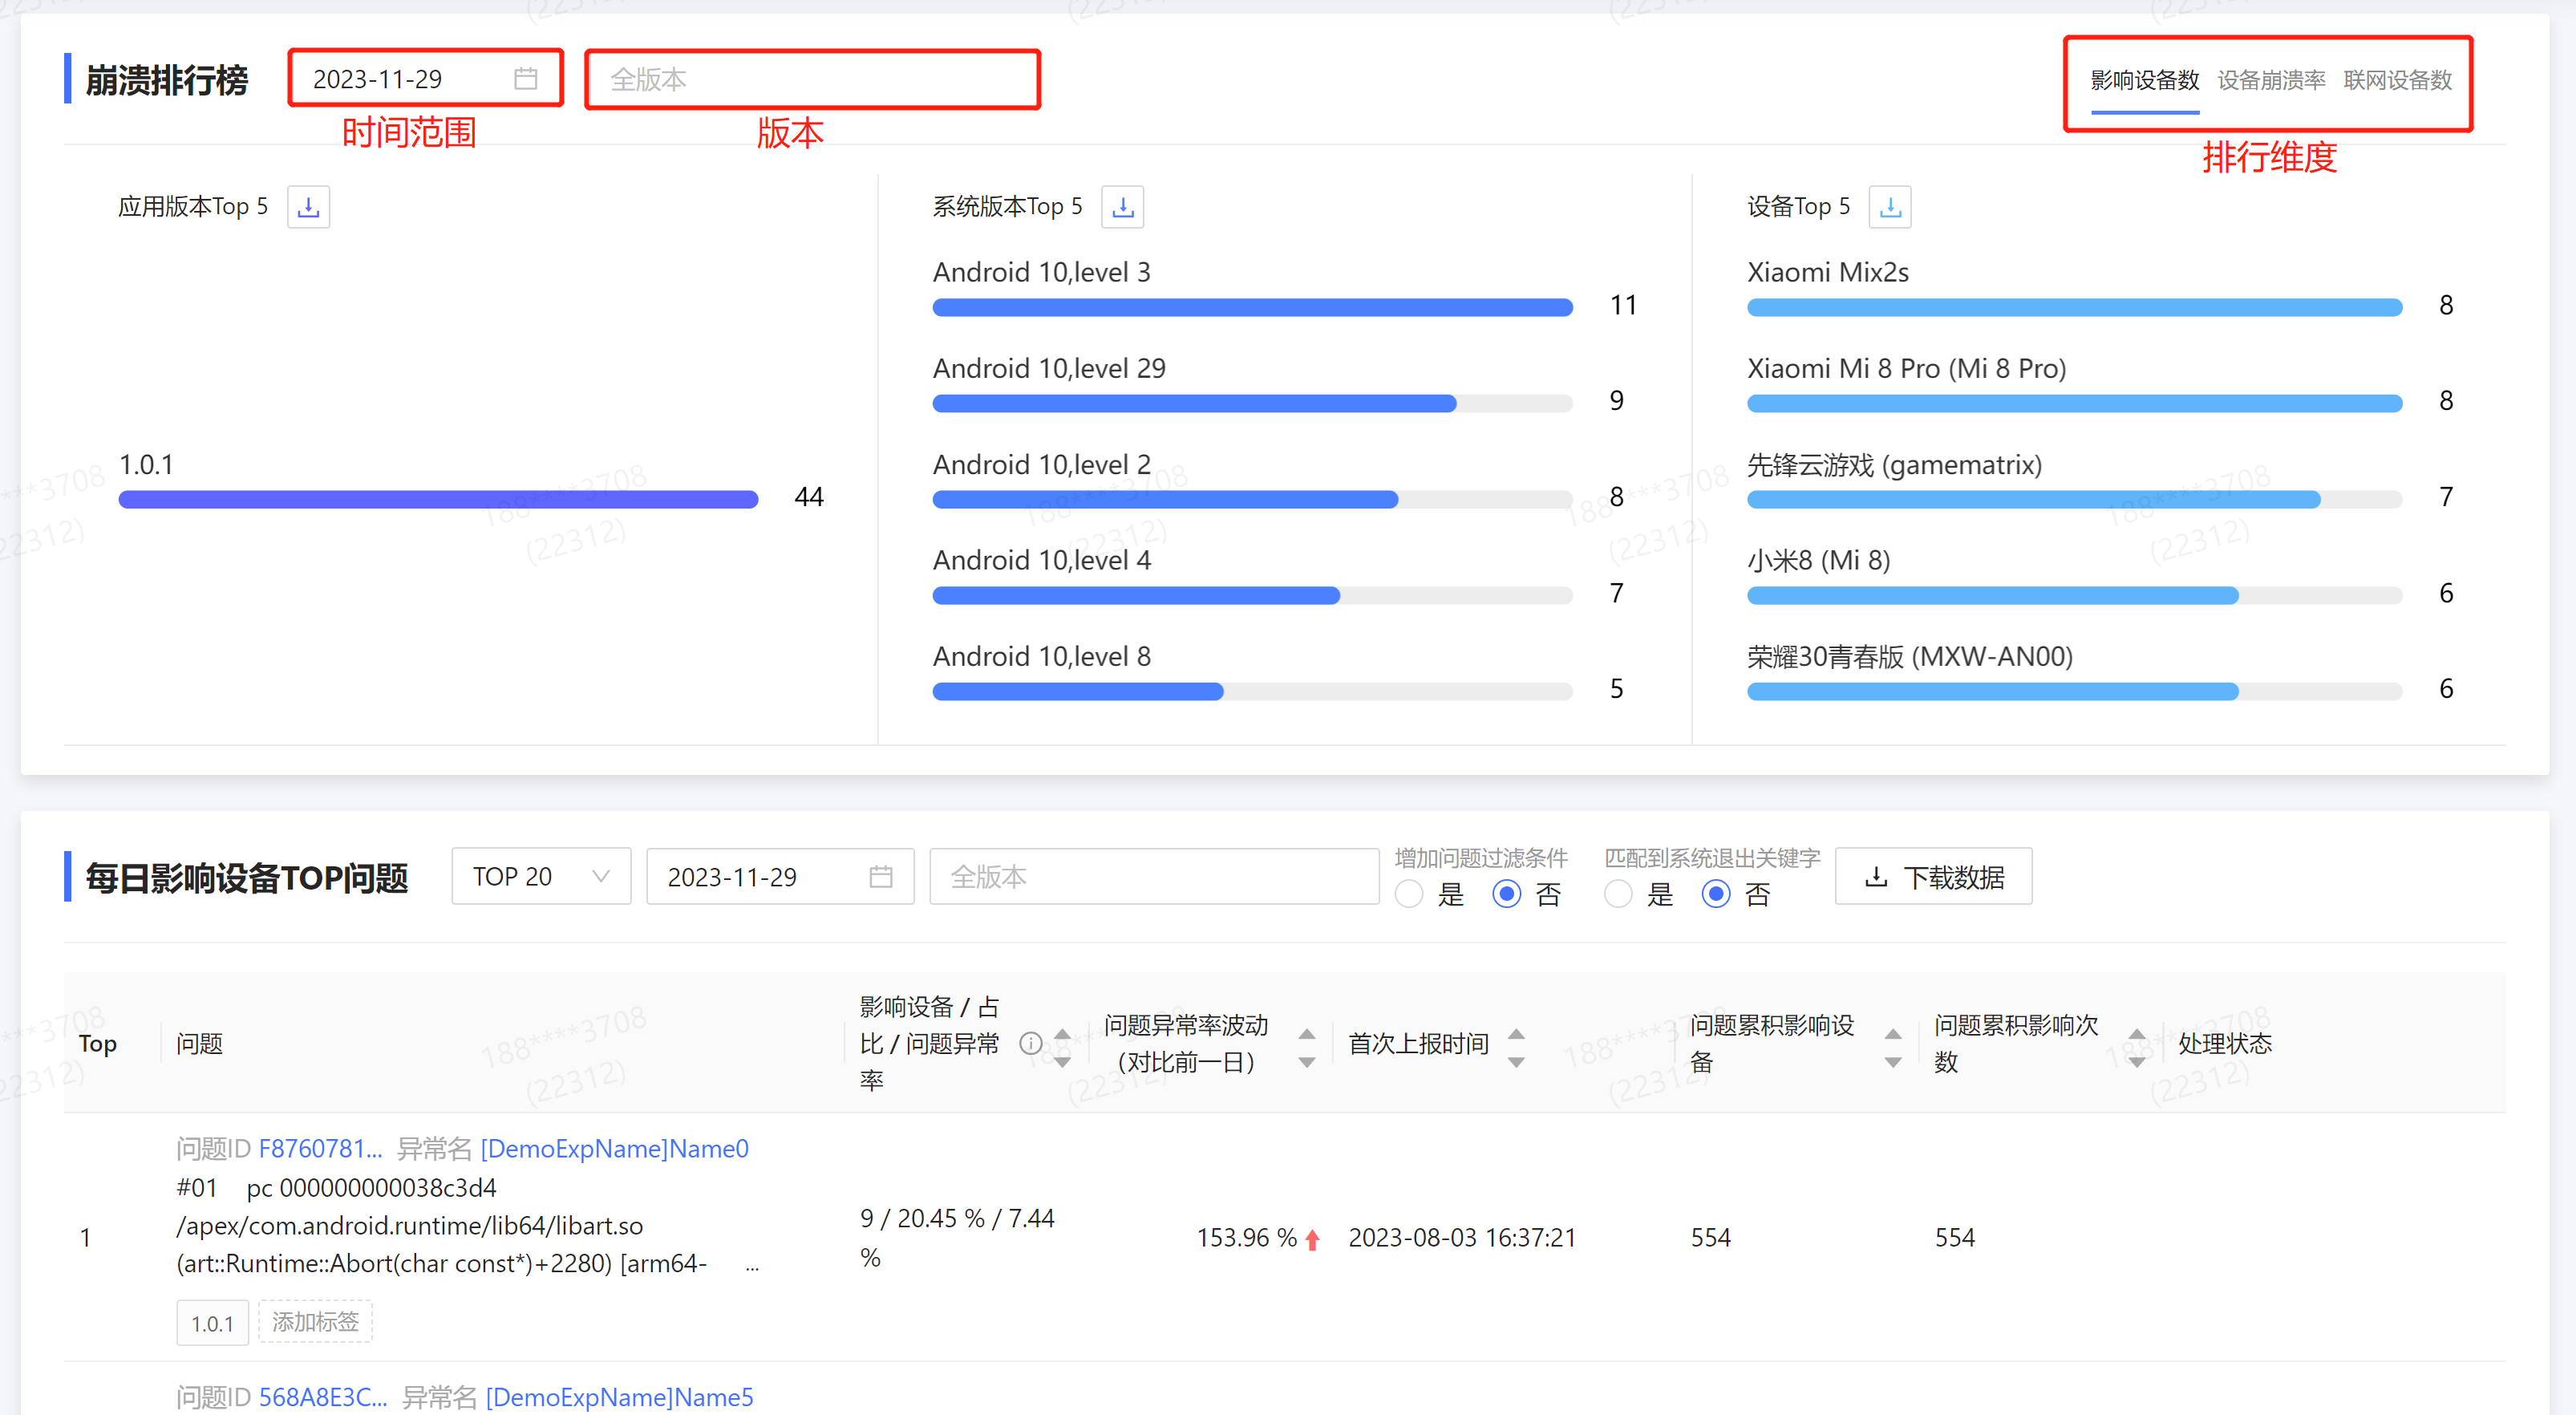
Task: Click 'Android 10,level 2' label
Action: [x=1041, y=465]
